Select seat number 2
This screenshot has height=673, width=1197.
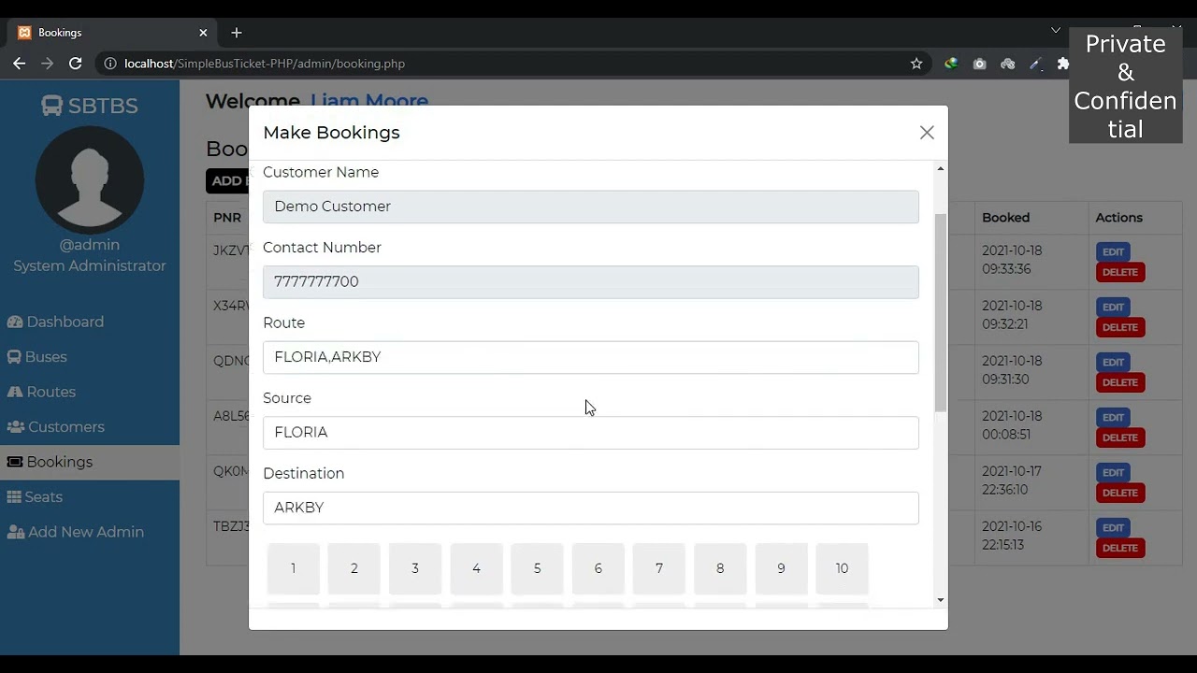point(354,568)
